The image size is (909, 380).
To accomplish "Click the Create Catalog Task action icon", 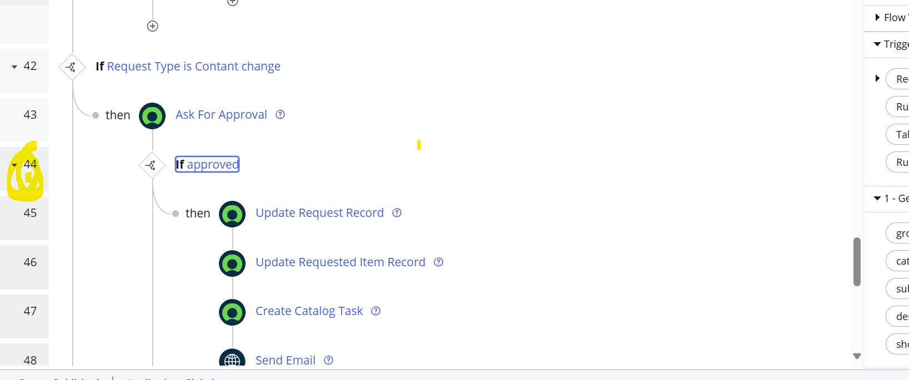I will pos(232,313).
